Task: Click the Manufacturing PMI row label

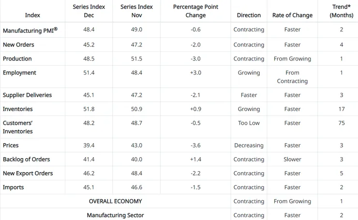Action: pos(30,30)
